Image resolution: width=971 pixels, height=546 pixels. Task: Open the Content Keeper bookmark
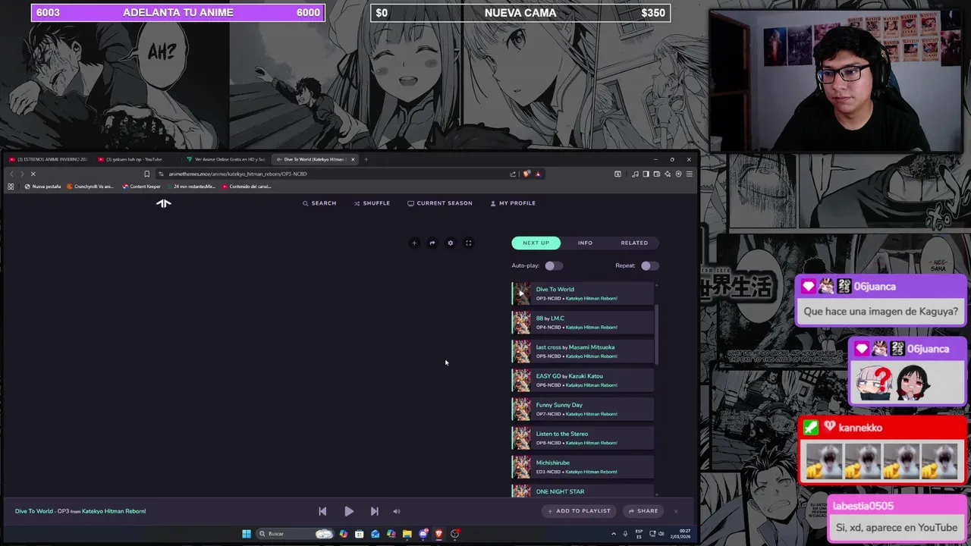[x=141, y=187]
